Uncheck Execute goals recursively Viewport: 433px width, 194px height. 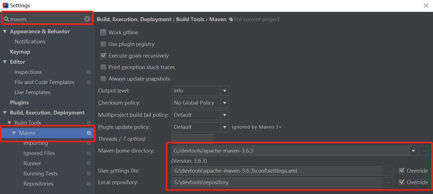click(103, 56)
